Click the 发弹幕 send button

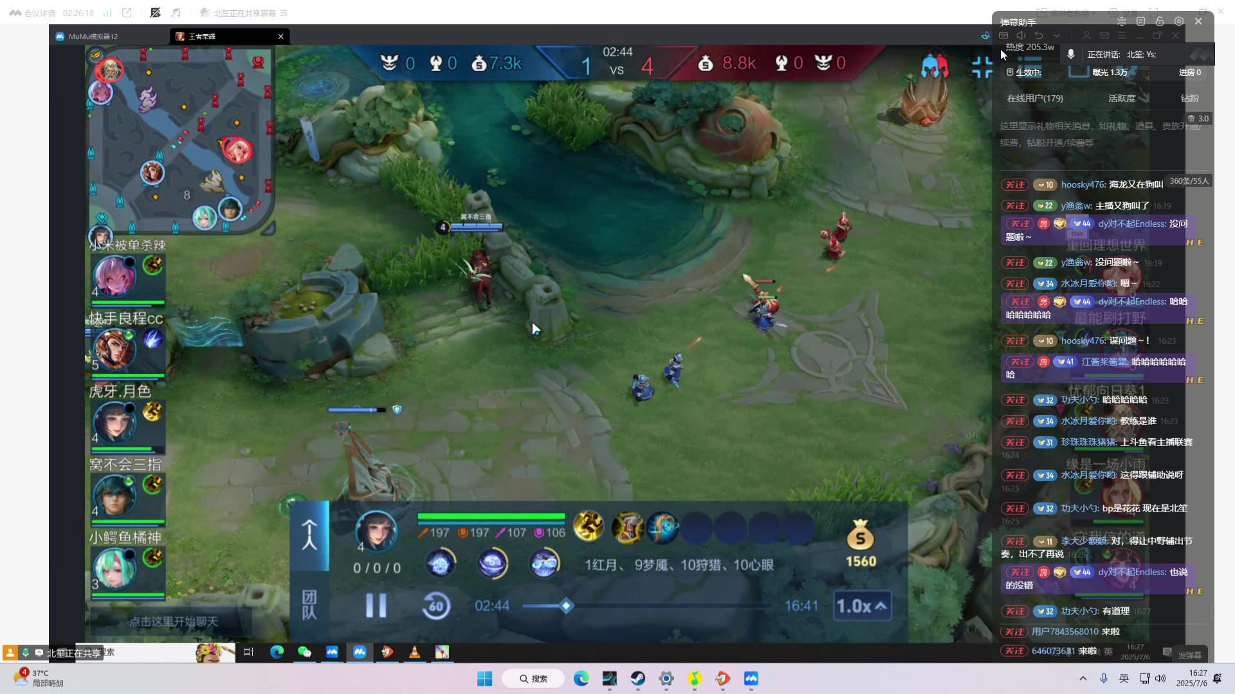click(x=1189, y=655)
